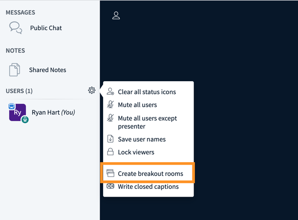Click the clear status icons person icon
The width and height of the screenshot is (298, 220).
point(110,92)
